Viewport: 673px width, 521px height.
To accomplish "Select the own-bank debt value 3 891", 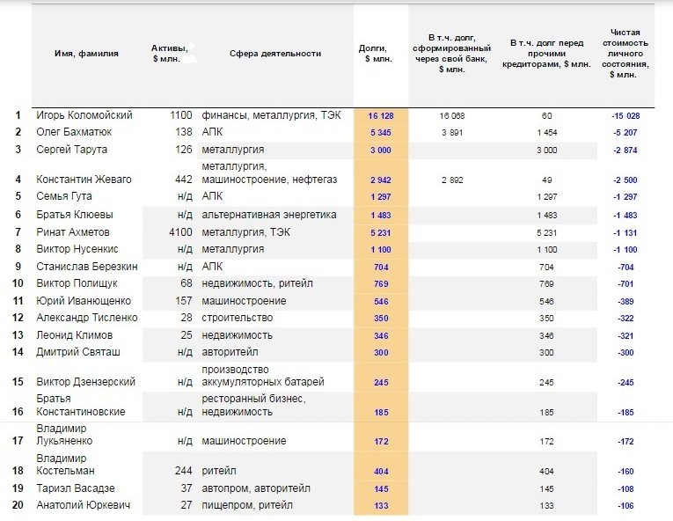I will [x=451, y=132].
